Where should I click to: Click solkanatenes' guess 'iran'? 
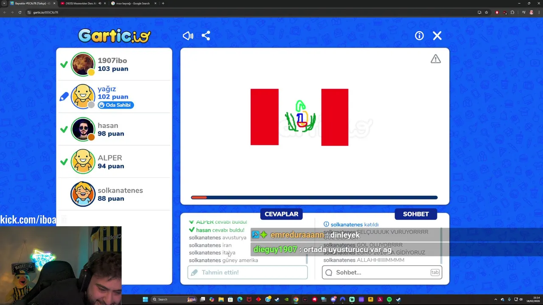pos(227,245)
